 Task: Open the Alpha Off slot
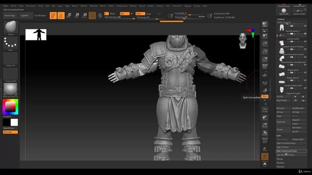point(11,59)
